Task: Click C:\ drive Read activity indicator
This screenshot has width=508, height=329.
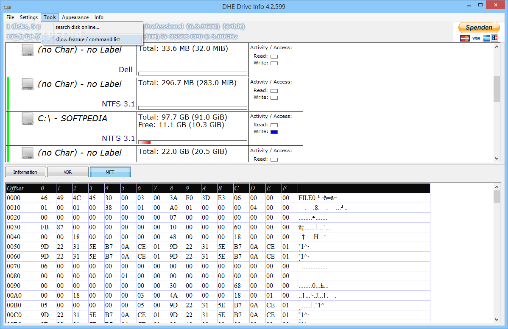Action: (274, 125)
